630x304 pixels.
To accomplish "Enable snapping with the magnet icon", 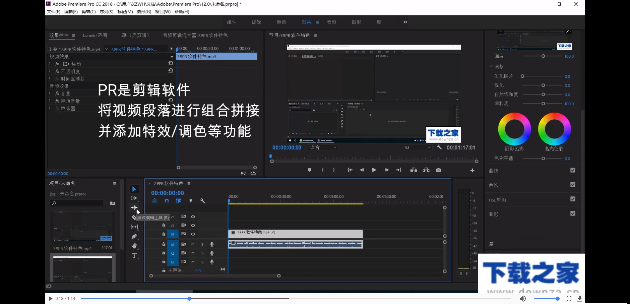I will point(167,200).
